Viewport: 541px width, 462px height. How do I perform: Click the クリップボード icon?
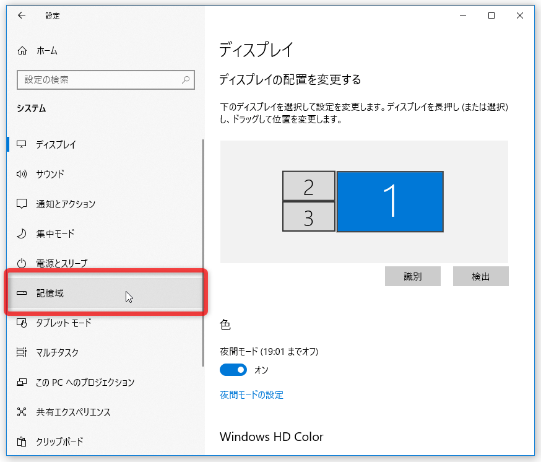pos(22,442)
